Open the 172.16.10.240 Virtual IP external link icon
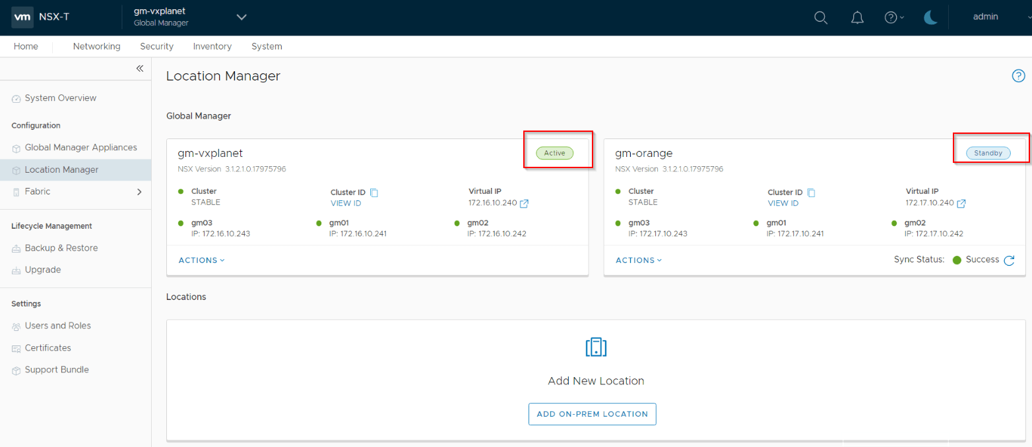 coord(525,204)
